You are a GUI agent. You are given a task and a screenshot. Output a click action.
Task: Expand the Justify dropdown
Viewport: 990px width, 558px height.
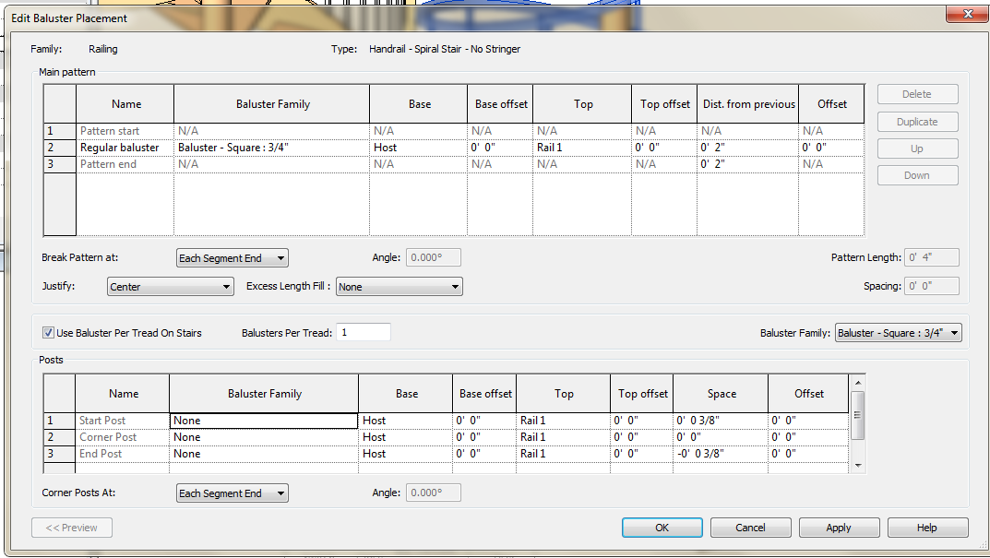click(x=170, y=287)
